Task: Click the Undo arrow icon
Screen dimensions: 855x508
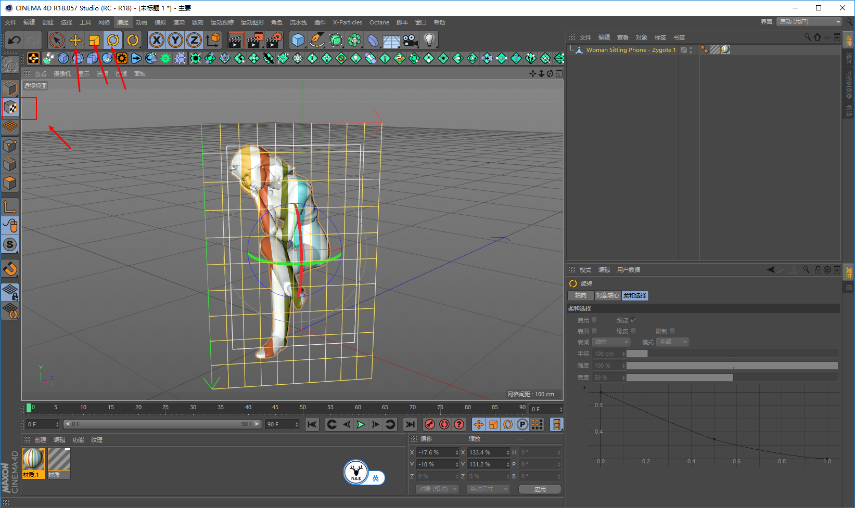Action: click(15, 40)
